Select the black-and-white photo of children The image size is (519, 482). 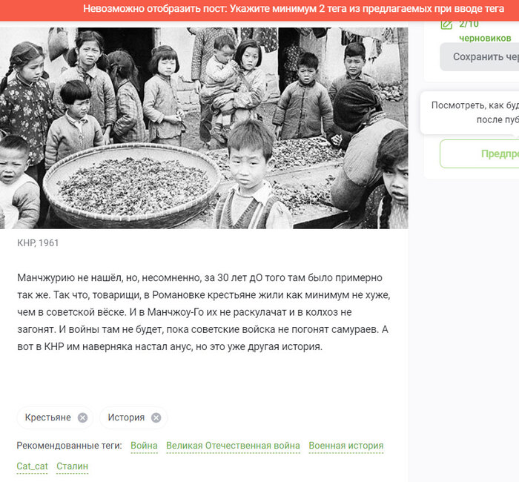(204, 128)
